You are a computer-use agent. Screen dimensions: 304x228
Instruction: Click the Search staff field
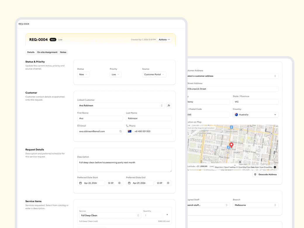208,205
